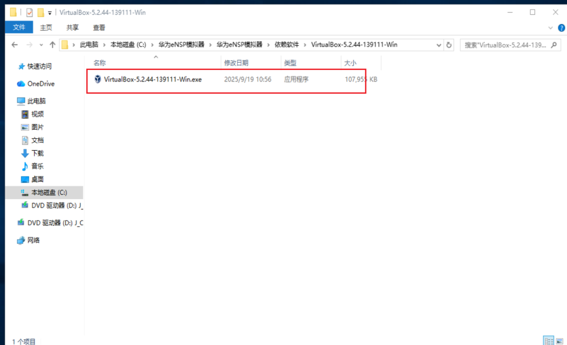Screen dimensions: 567x345
Task: Open the blue Help question icon
Action: tap(562, 28)
